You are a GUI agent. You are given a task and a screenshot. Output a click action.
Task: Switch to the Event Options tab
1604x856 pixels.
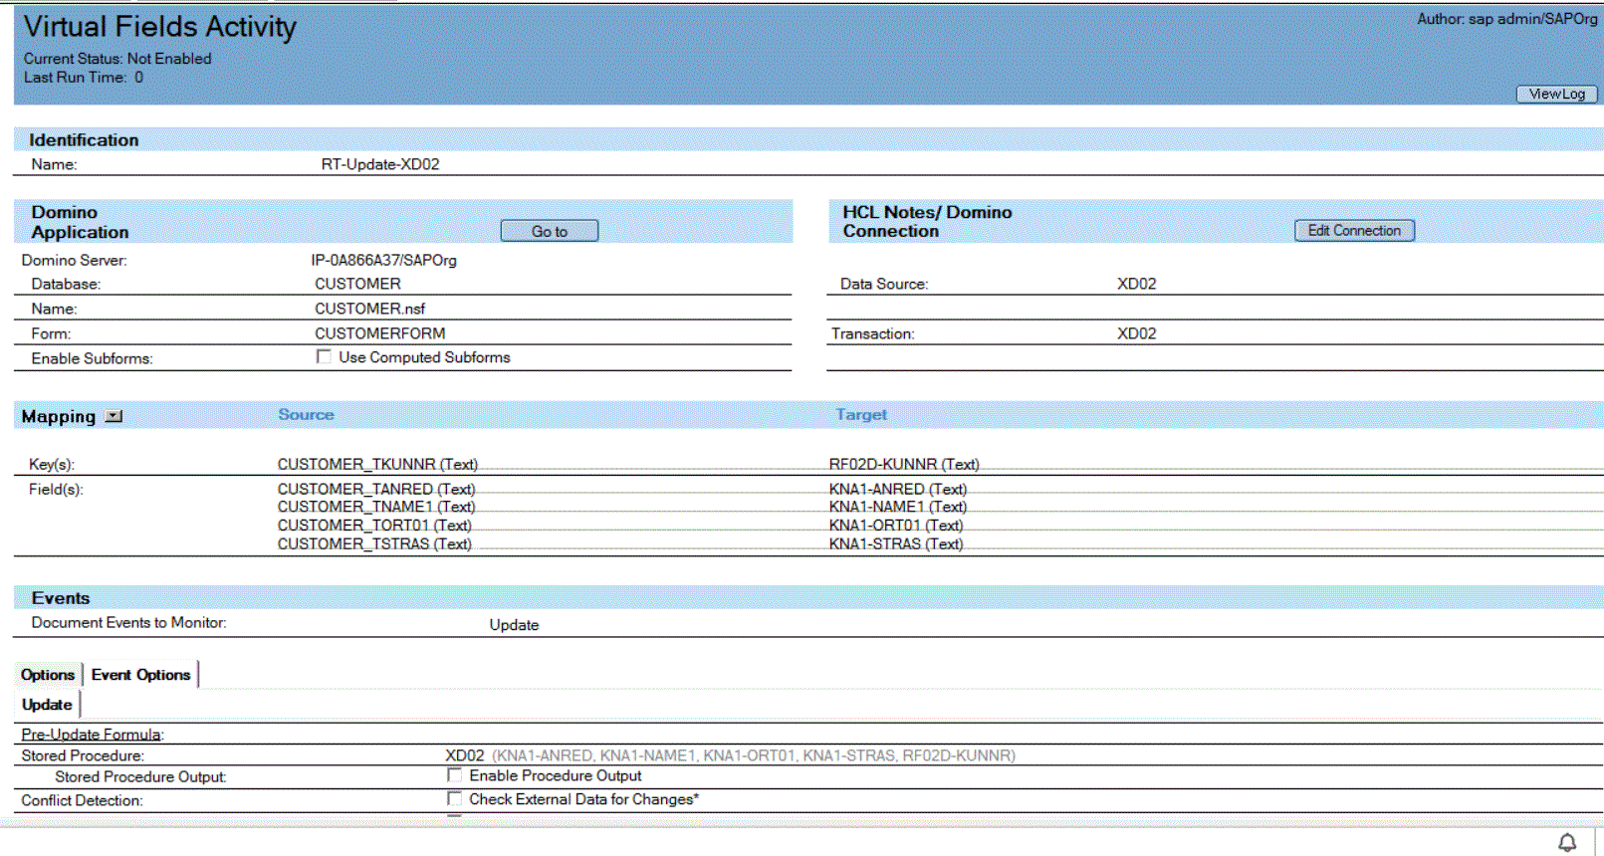click(140, 675)
